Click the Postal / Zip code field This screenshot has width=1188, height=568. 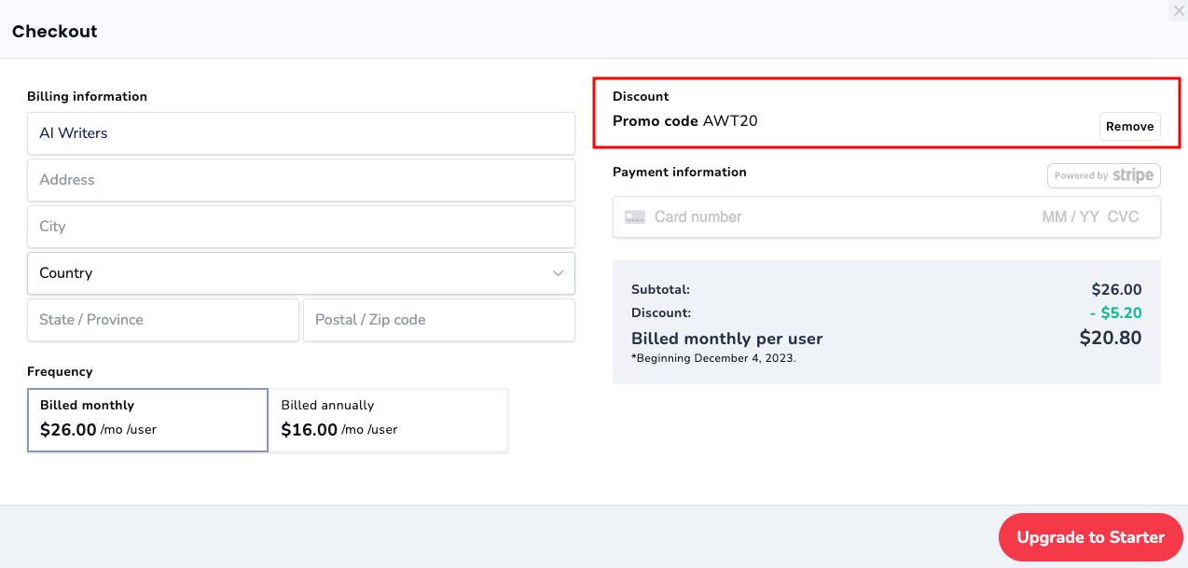(x=438, y=320)
